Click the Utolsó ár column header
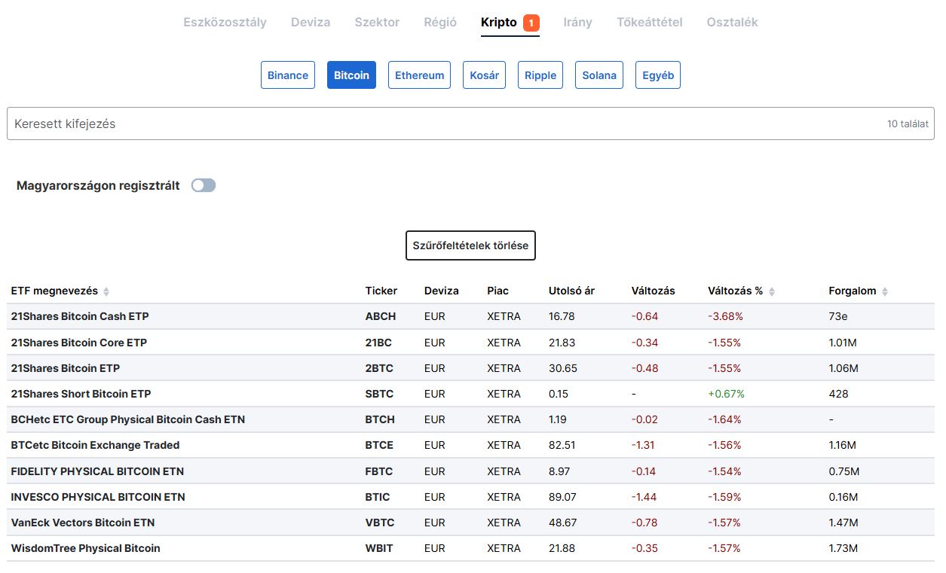946x573 pixels. pyautogui.click(x=571, y=291)
